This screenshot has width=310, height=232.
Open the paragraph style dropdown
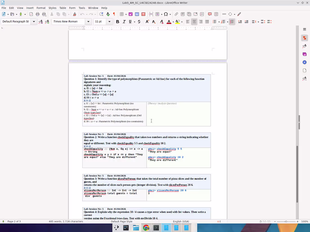(34, 21)
